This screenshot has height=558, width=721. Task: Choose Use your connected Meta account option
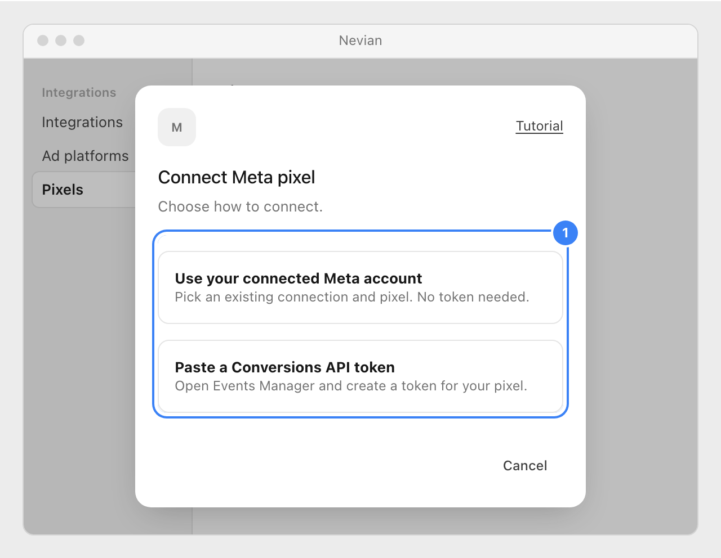point(360,287)
